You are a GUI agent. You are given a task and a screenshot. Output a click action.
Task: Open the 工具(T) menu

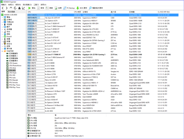tap(36, 5)
